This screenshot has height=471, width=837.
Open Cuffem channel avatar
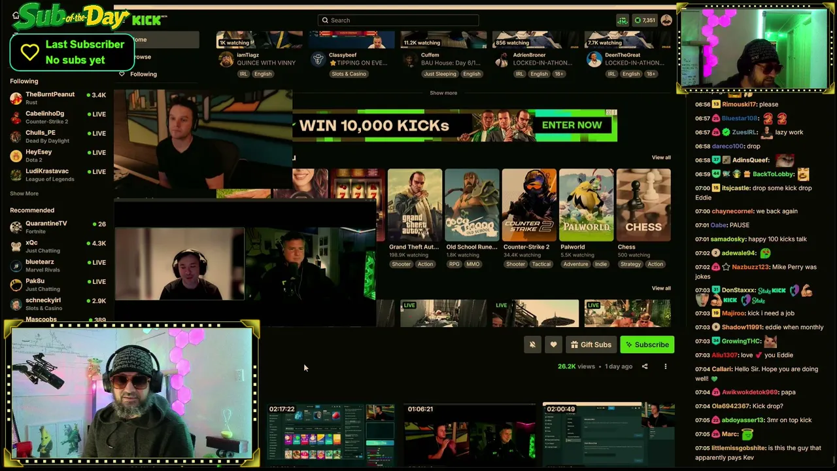[410, 60]
